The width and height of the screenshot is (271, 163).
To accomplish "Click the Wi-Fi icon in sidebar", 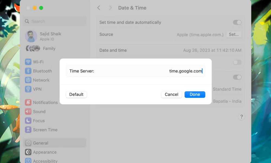I will tap(28, 62).
